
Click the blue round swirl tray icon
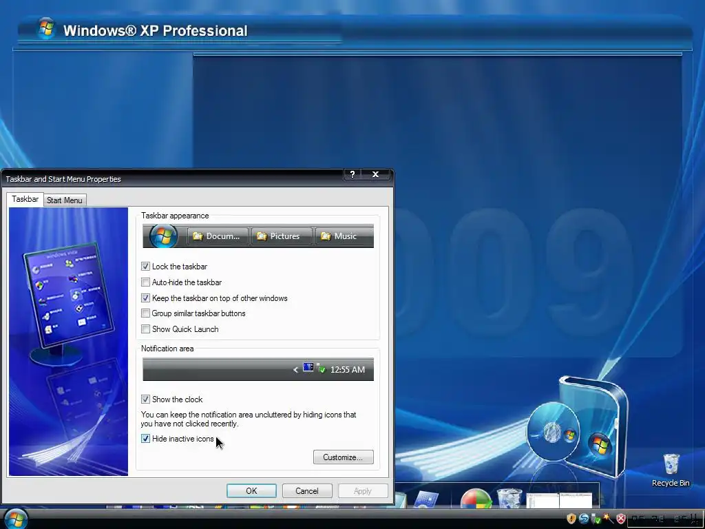click(584, 519)
